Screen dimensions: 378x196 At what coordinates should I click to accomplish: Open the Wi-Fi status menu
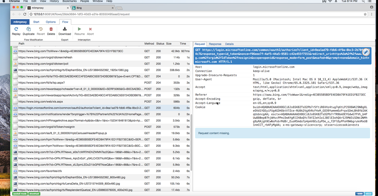(x=330, y=1)
